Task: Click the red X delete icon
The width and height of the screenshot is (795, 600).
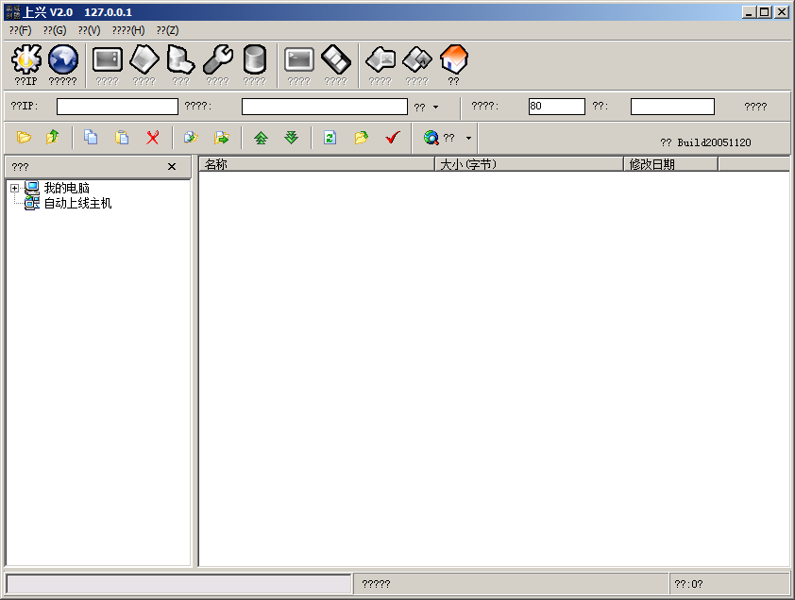Action: tap(152, 138)
